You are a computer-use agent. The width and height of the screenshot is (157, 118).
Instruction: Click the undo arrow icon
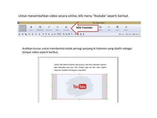coord(75,34)
